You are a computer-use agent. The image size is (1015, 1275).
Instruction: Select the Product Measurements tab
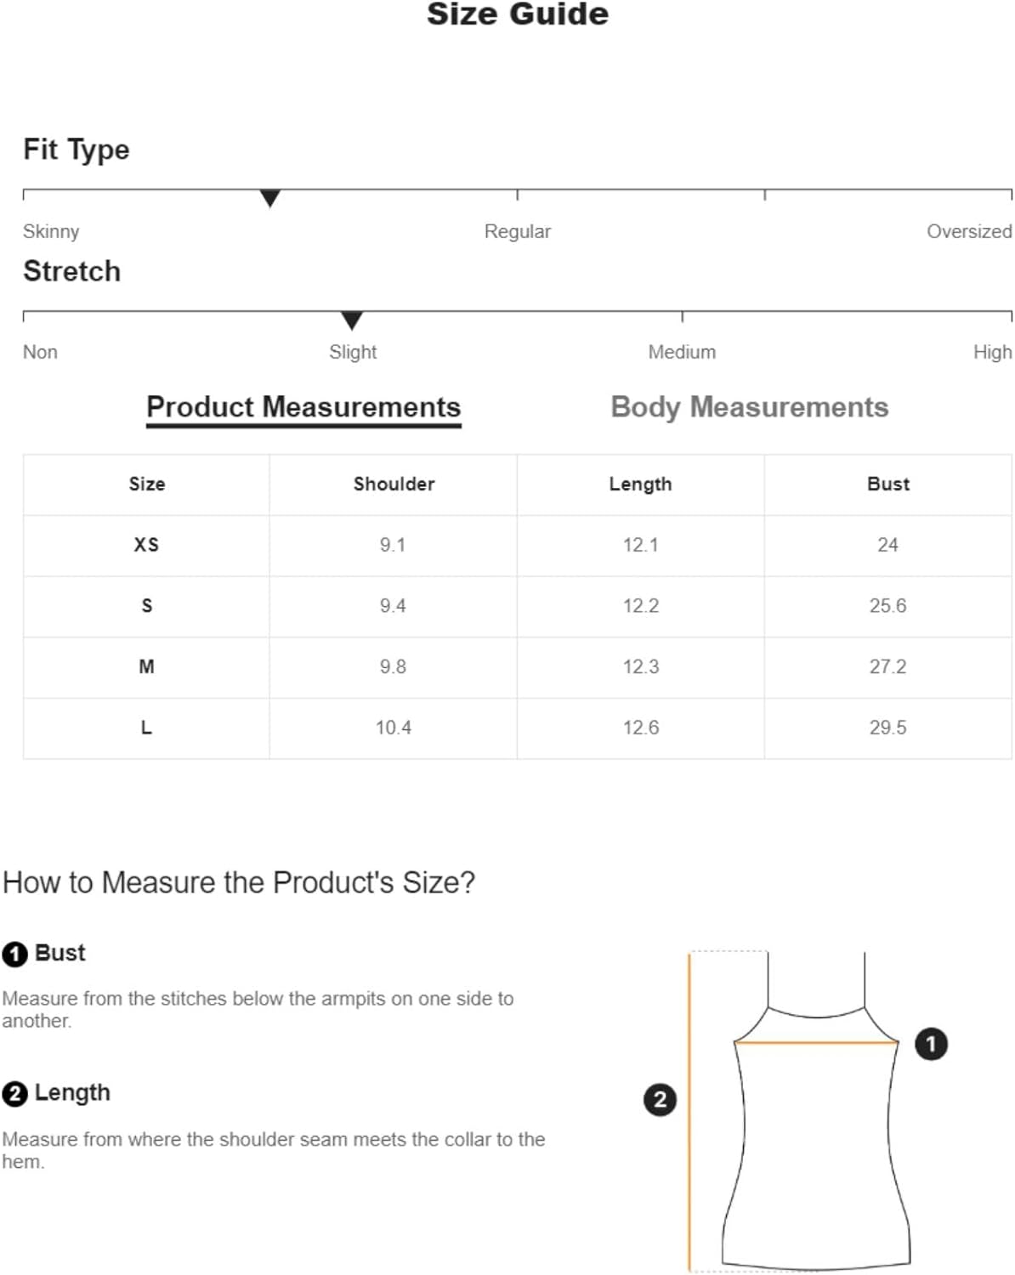click(303, 407)
